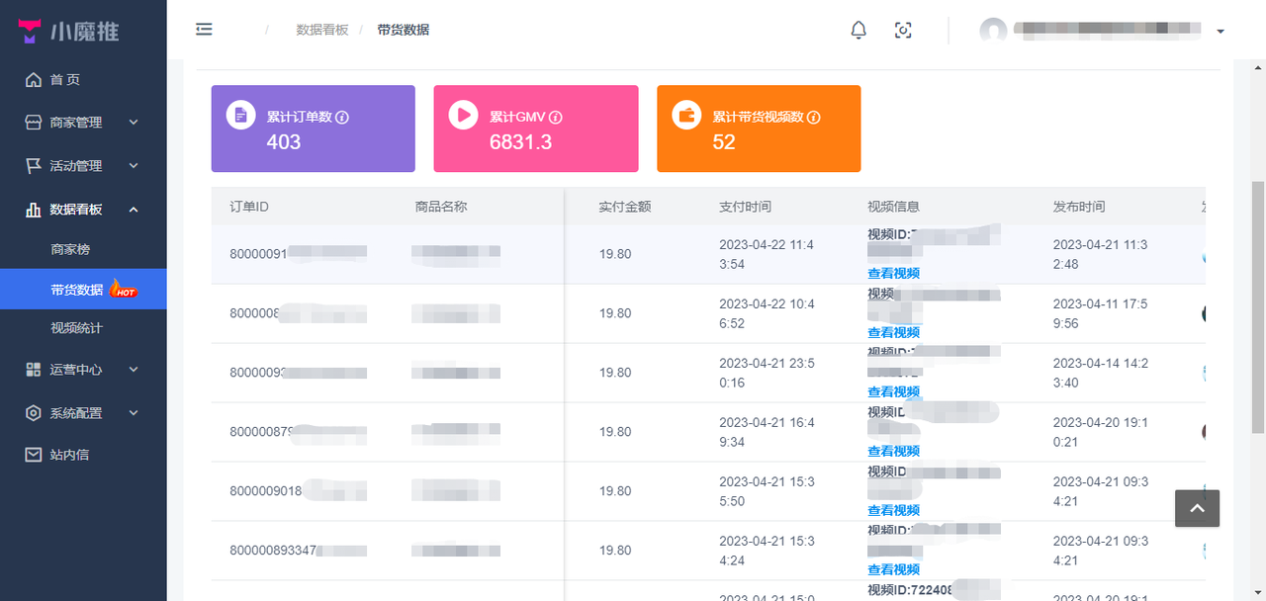Expand the 活动管理 sidebar section
The width and height of the screenshot is (1266, 601).
point(83,166)
